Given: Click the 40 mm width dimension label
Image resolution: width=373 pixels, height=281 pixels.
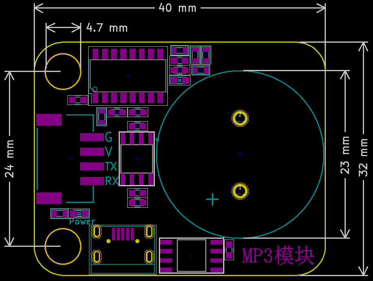Looking at the screenshot, I should [178, 8].
